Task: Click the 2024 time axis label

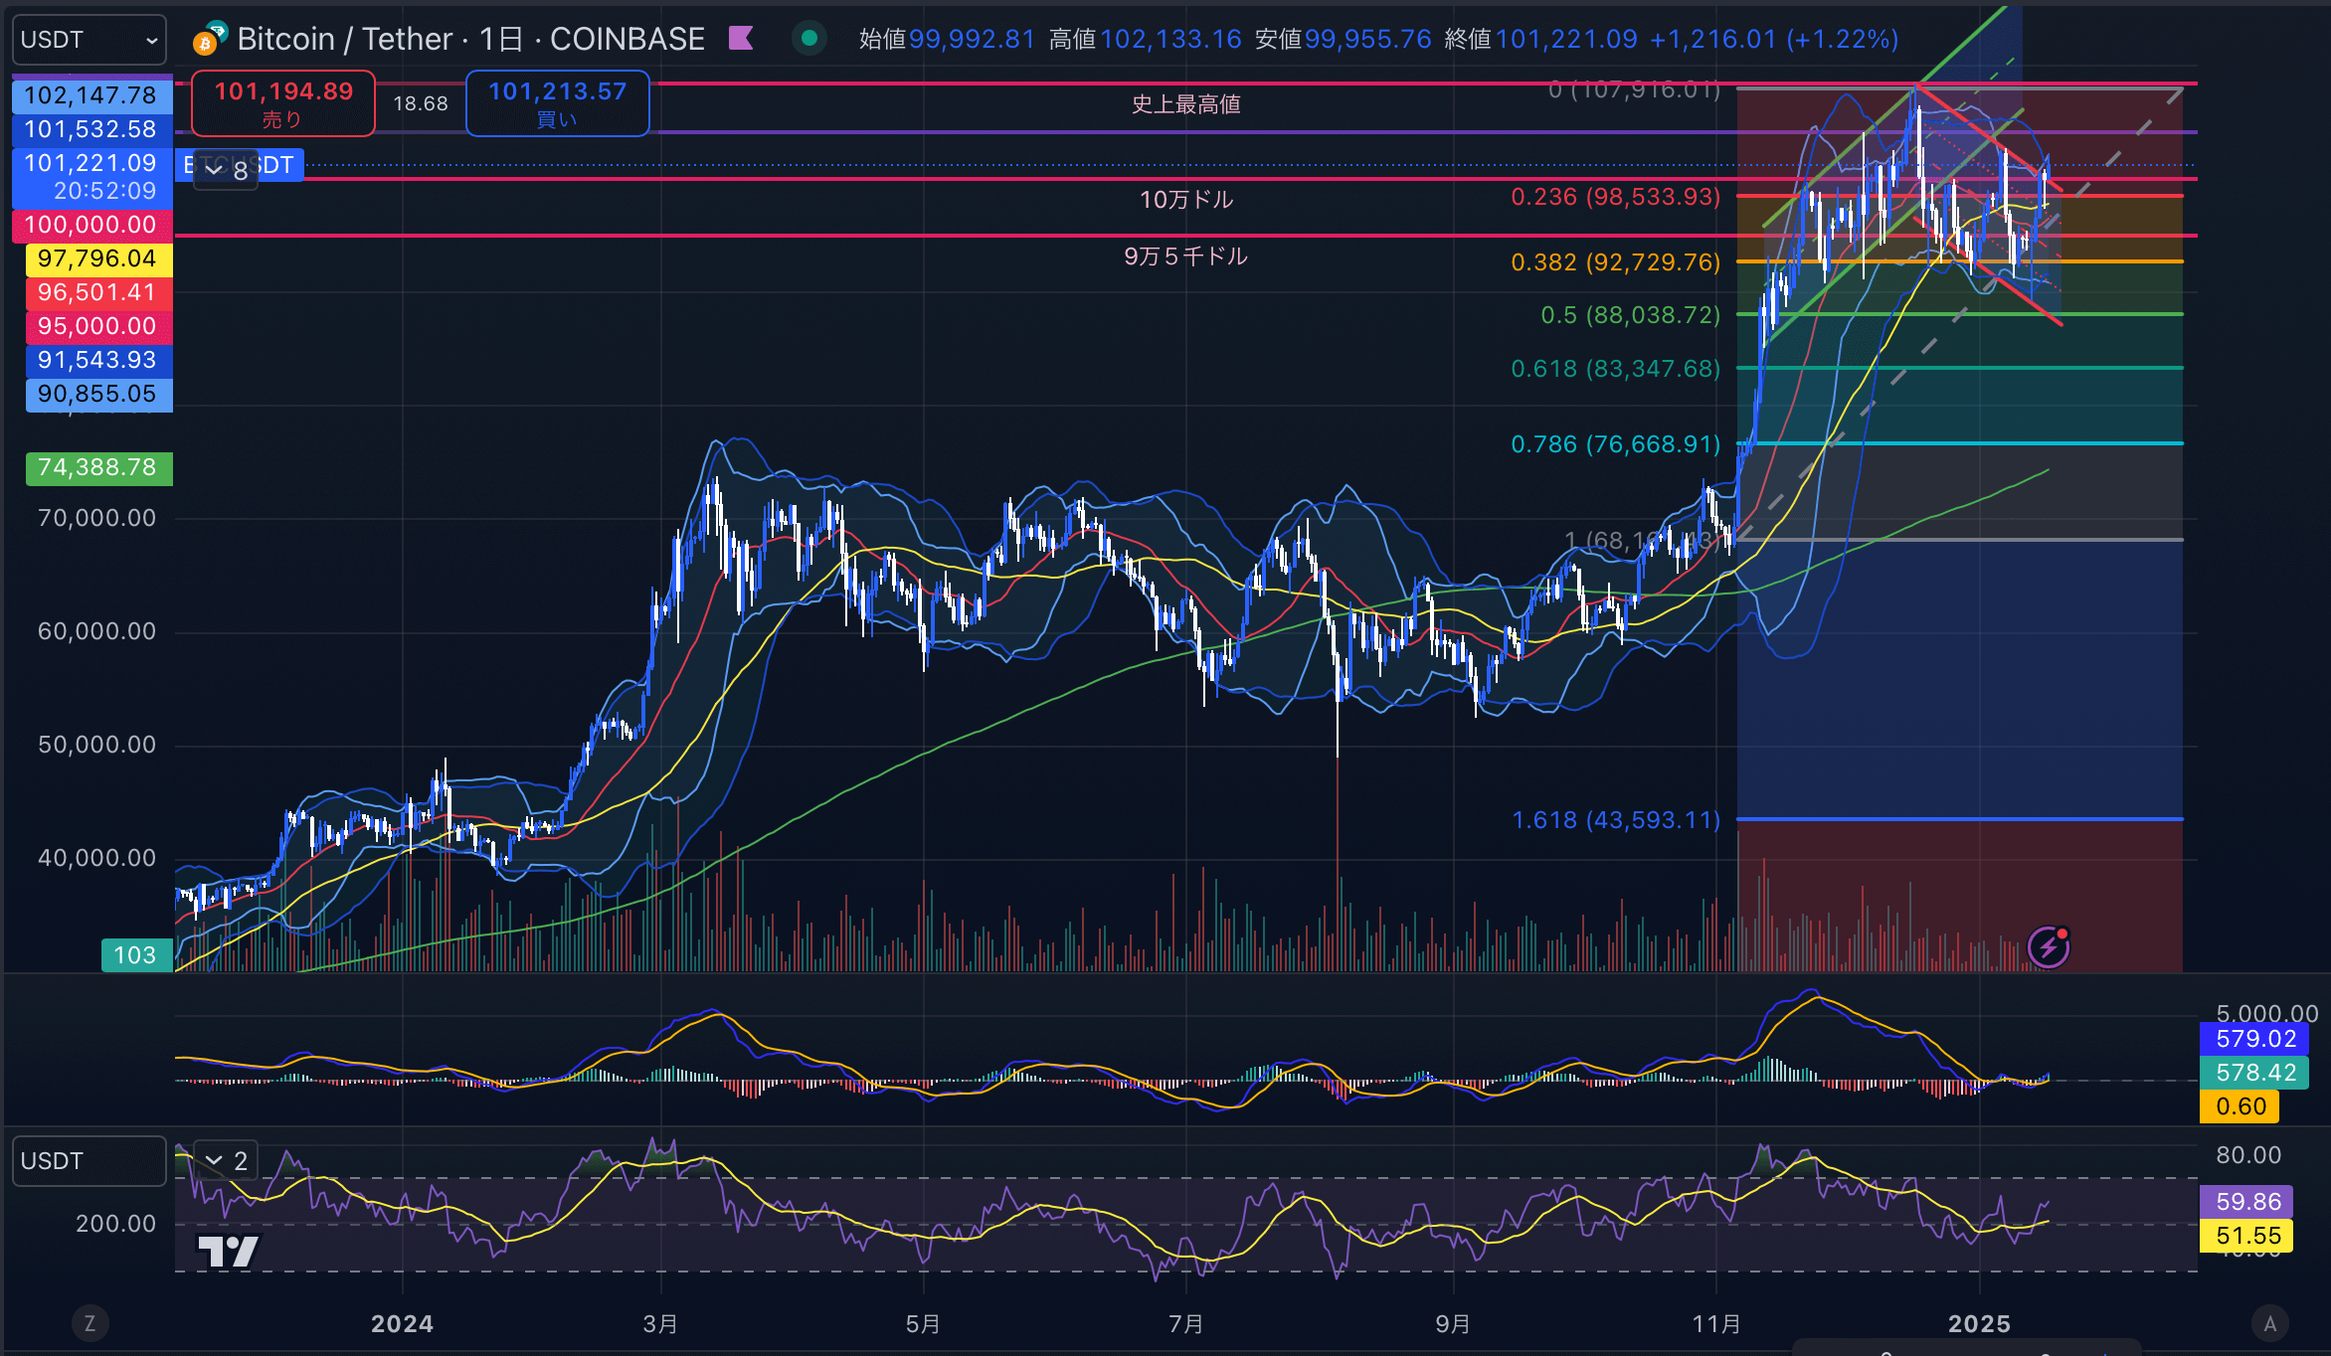Action: pyautogui.click(x=402, y=1324)
